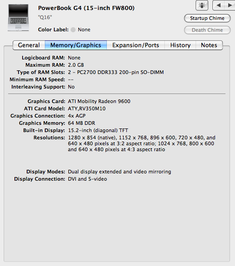Click the codename "Q16" text
The width and height of the screenshot is (235, 266).
click(x=45, y=17)
